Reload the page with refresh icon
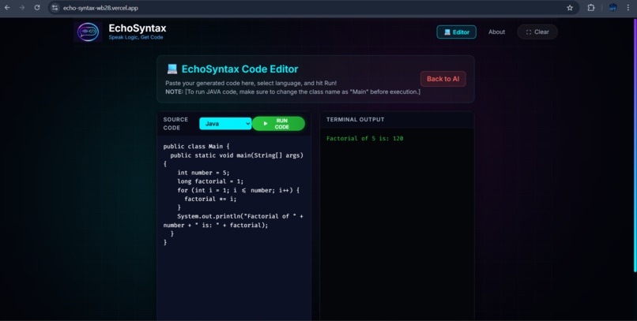Image resolution: width=637 pixels, height=321 pixels. pyautogui.click(x=37, y=8)
